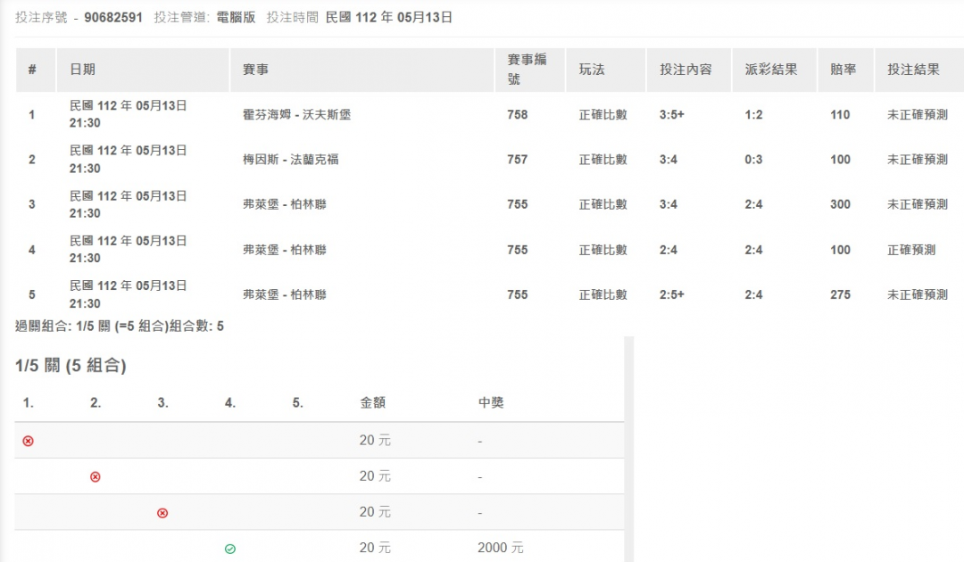Click the 正確預測 result in row 4
The width and height of the screenshot is (964, 562).
coord(911,250)
